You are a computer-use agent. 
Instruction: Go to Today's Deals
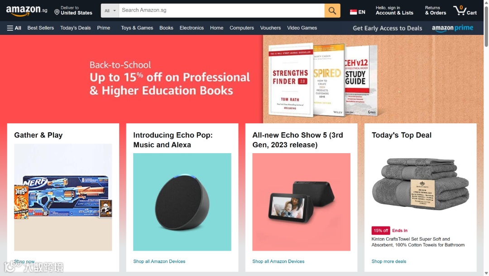click(x=76, y=28)
